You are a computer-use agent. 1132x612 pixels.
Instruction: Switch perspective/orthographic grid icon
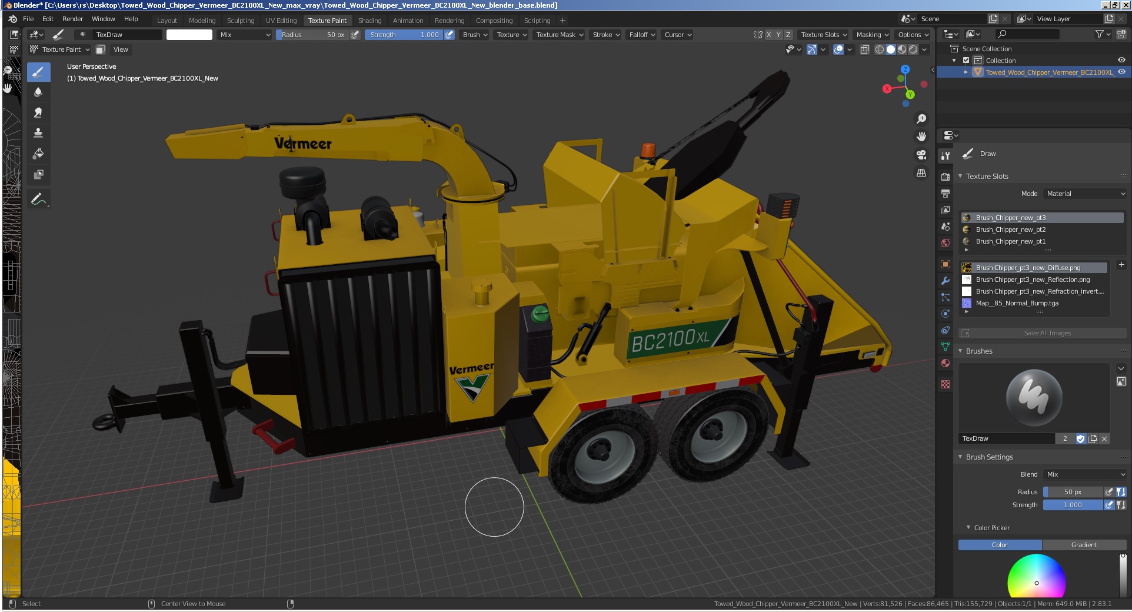point(921,173)
